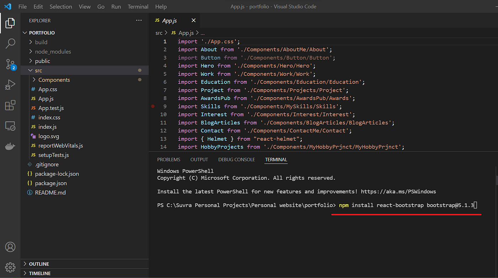The width and height of the screenshot is (498, 278).
Task: Open the Run and Debug view
Action: 10,85
